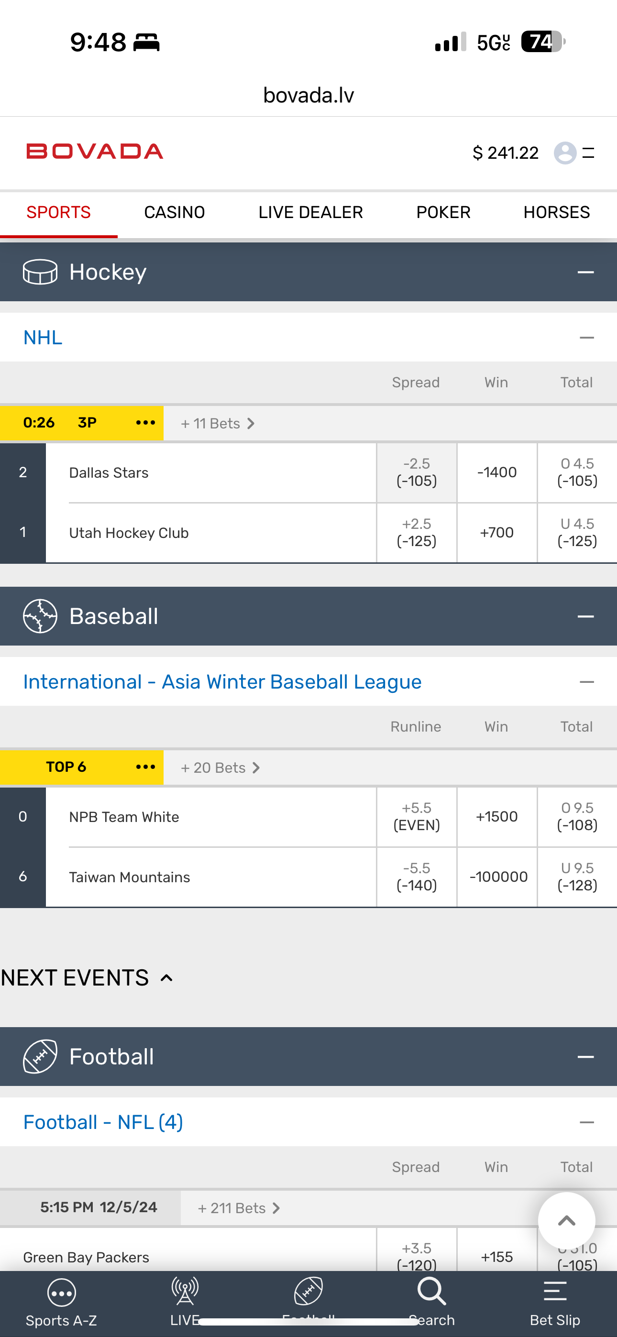Open the hamburger menu beside the profile
The width and height of the screenshot is (617, 1337).
(588, 153)
